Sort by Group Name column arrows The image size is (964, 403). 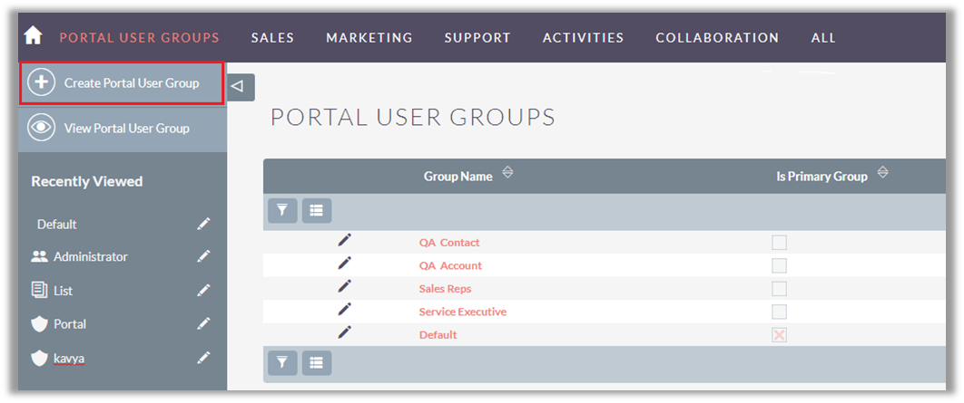click(507, 174)
